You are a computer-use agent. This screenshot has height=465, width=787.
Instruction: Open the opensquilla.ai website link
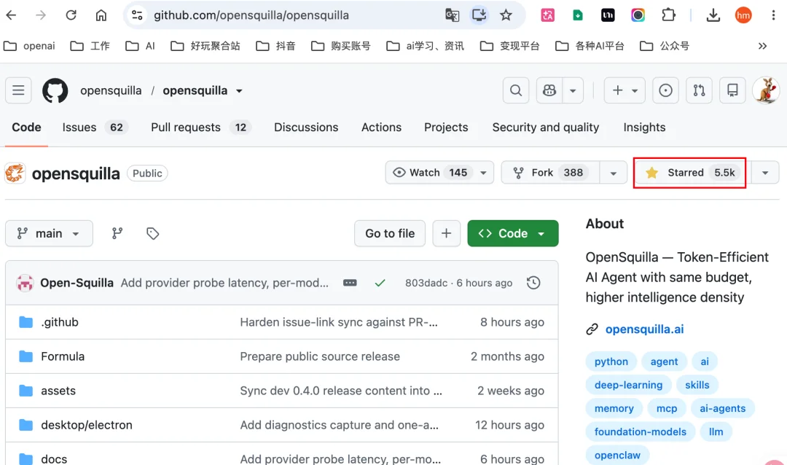(644, 329)
